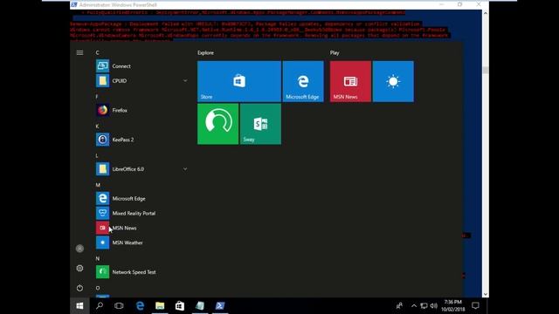Viewport: 559px width, 314px height.
Task: Open the Sway tile
Action: [x=260, y=124]
